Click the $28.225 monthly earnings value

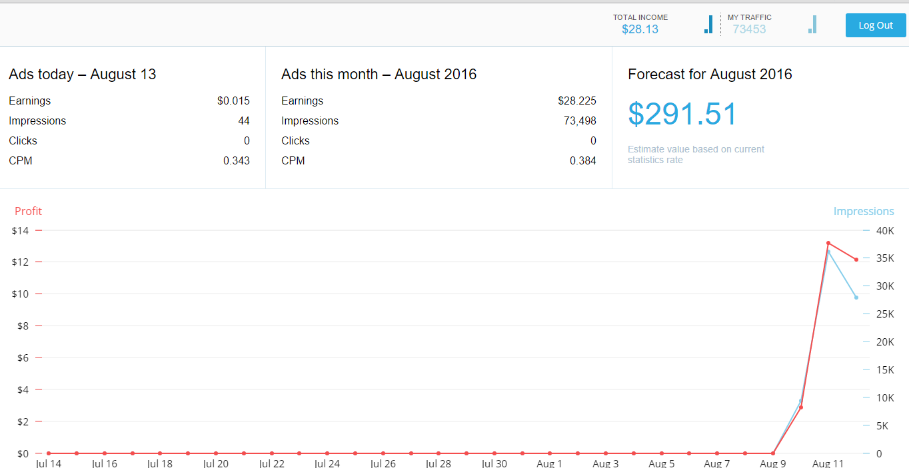pos(577,101)
